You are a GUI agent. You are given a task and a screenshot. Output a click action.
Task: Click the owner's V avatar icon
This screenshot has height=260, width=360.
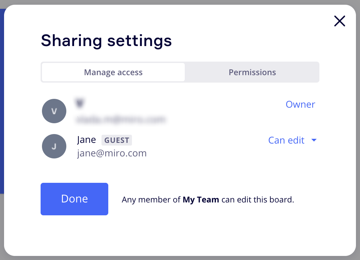click(x=54, y=111)
